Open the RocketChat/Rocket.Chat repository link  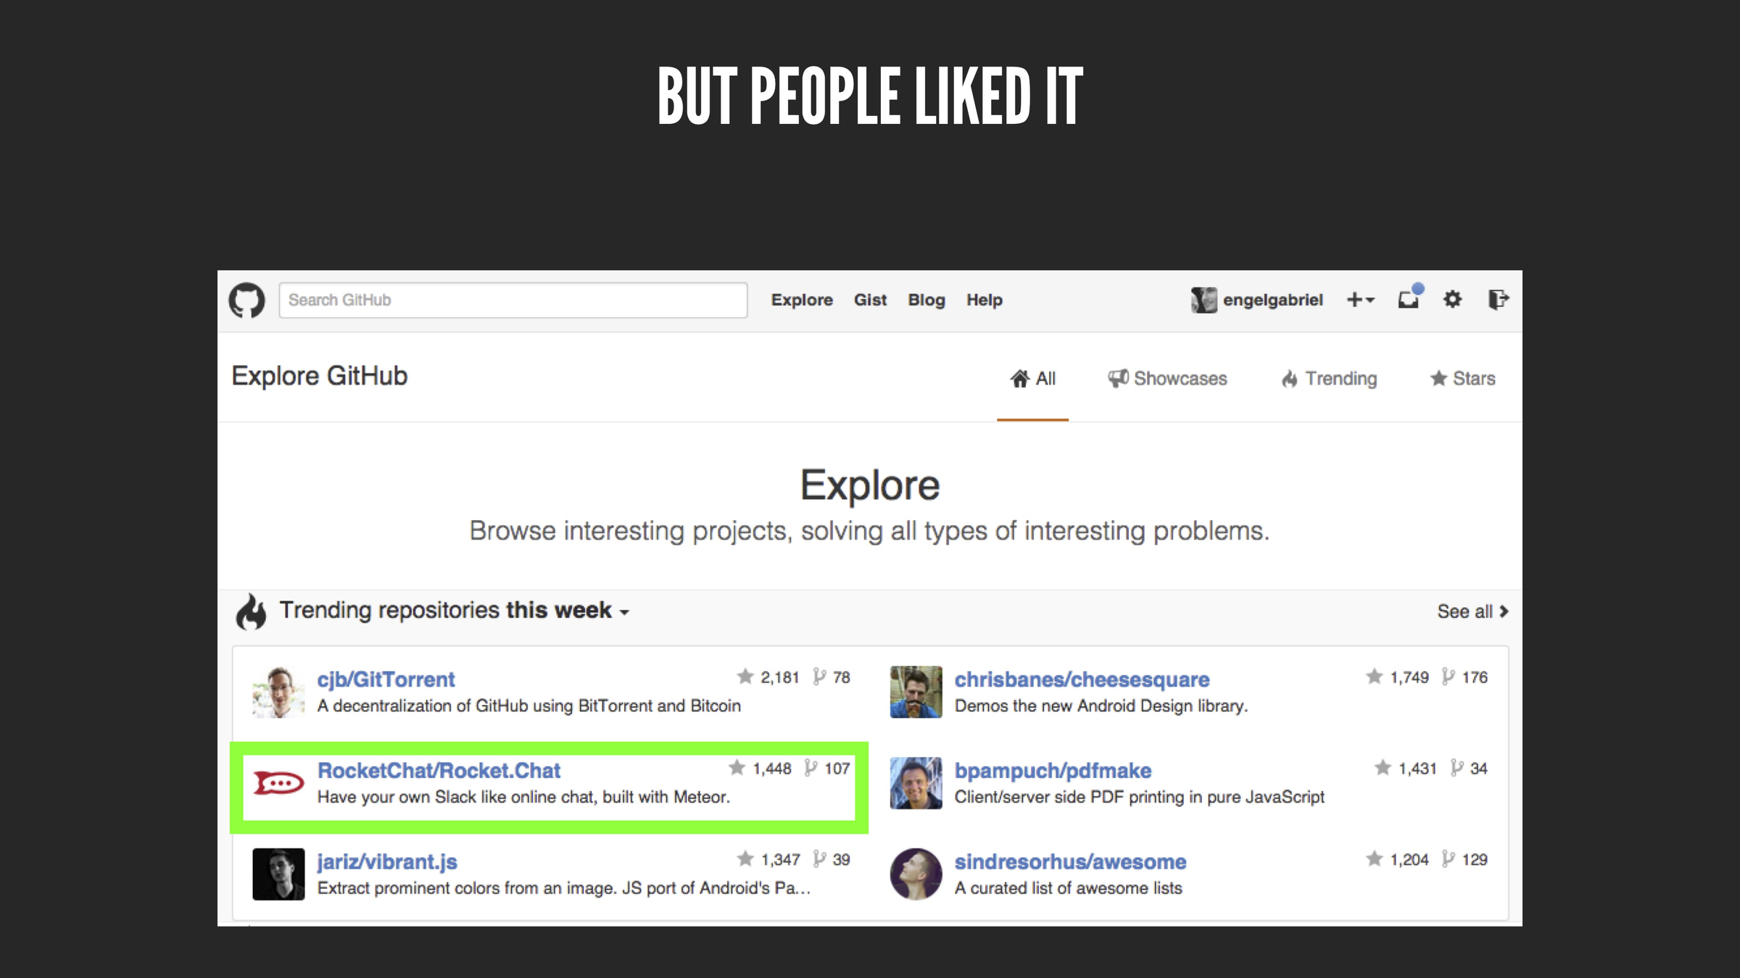click(439, 770)
